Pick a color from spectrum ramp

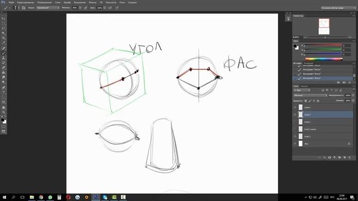(324, 59)
